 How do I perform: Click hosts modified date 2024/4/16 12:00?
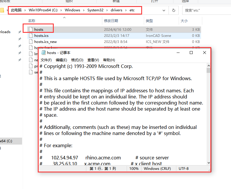pyautogui.click(x=118, y=29)
